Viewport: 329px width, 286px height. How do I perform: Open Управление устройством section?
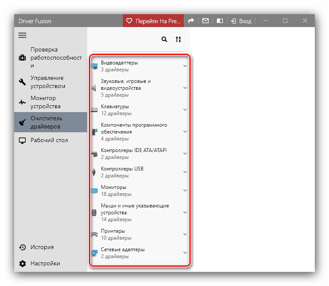pyautogui.click(x=51, y=82)
